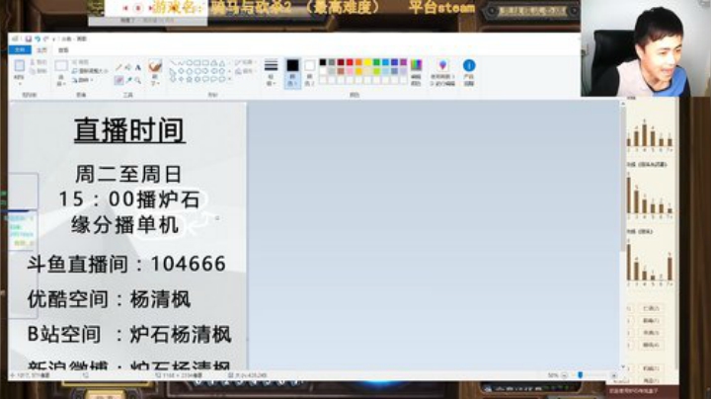Pick the red palette swatch
The width and height of the screenshot is (711, 399).
pyautogui.click(x=350, y=62)
